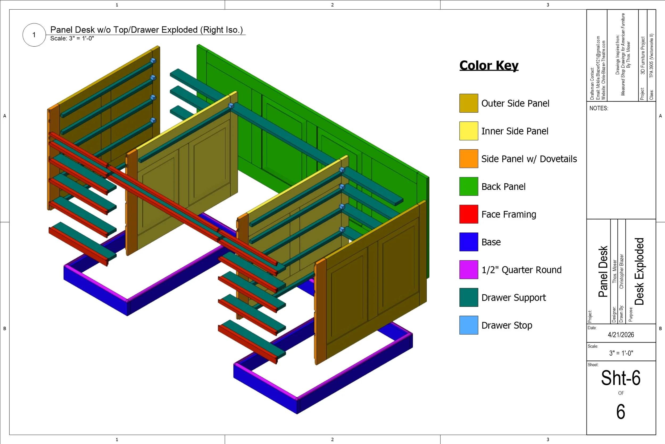Click the Sht-6 sheet number
The width and height of the screenshot is (665, 444).
[621, 378]
